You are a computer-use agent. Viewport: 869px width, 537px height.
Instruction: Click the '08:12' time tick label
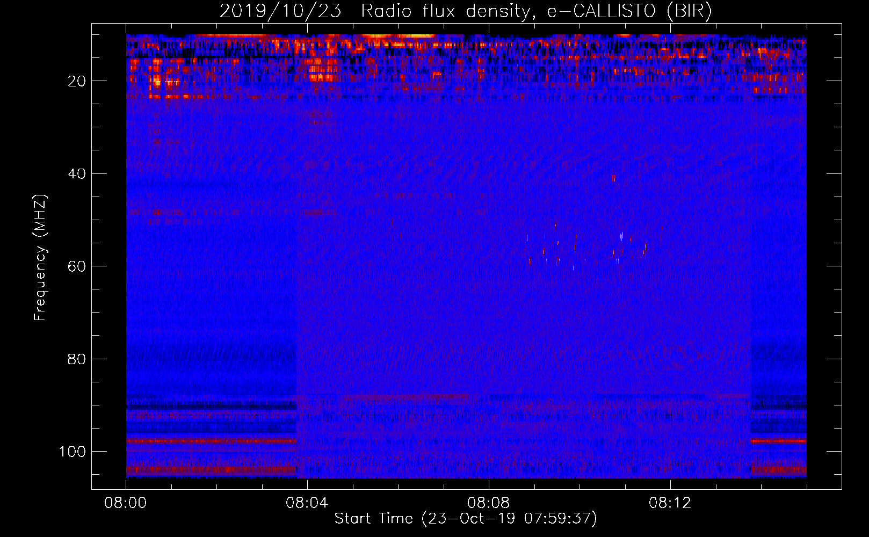tap(670, 503)
